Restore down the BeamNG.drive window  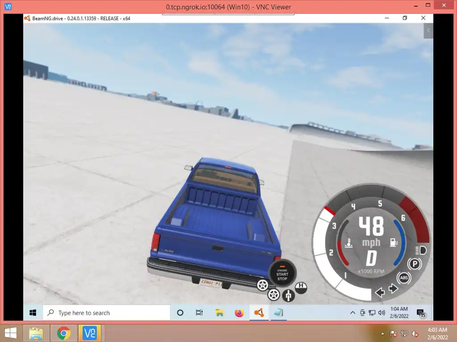405,18
